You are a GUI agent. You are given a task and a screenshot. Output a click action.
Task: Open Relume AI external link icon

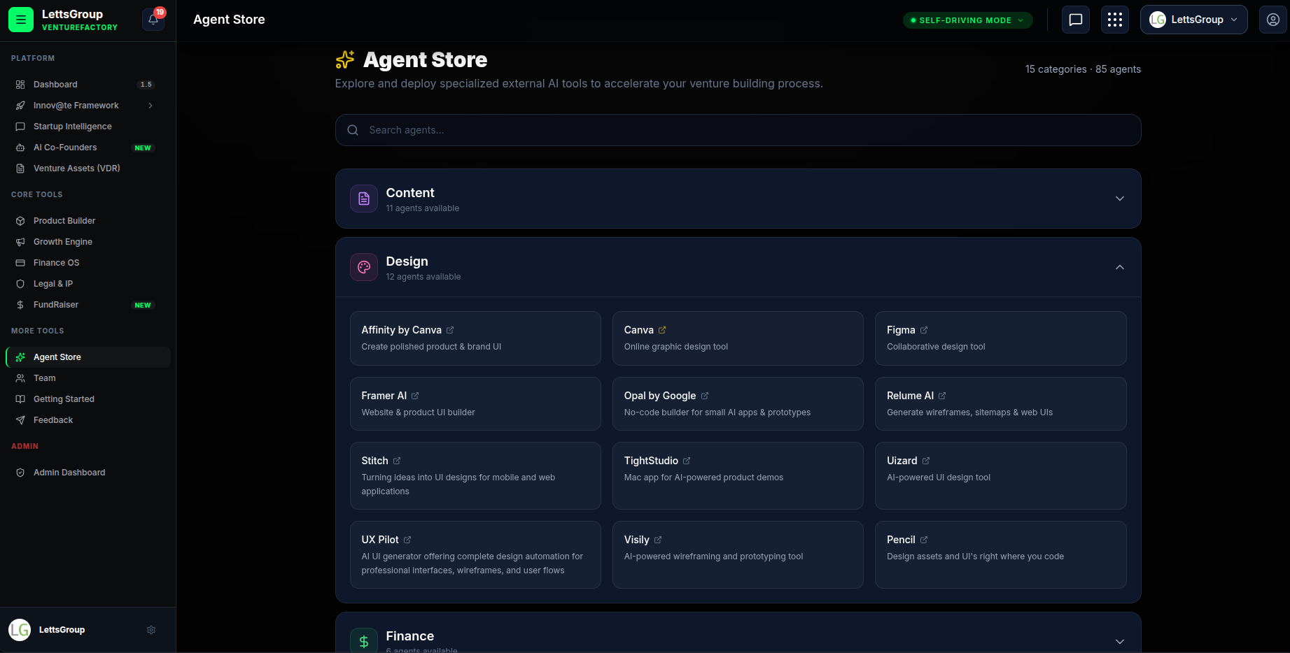tap(942, 396)
